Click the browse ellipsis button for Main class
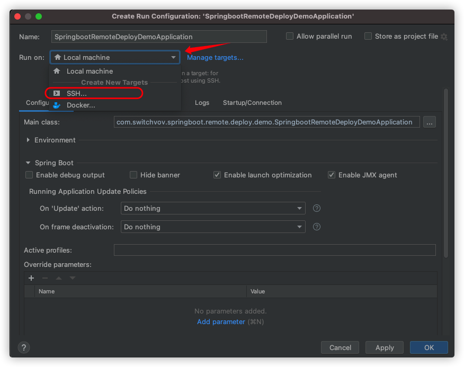Viewport: 464px width, 367px height. point(430,122)
